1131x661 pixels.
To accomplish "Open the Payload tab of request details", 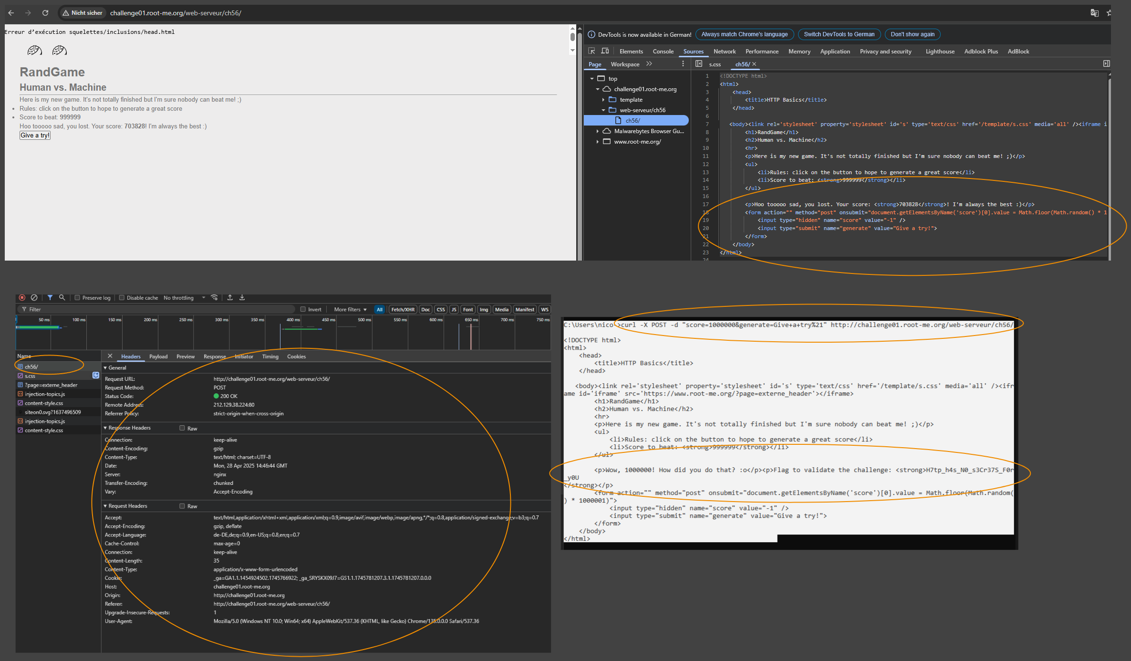I will coord(158,357).
